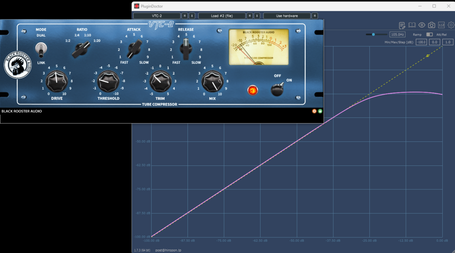Click the -25.00 dB horizontal axis label

(x=369, y=241)
